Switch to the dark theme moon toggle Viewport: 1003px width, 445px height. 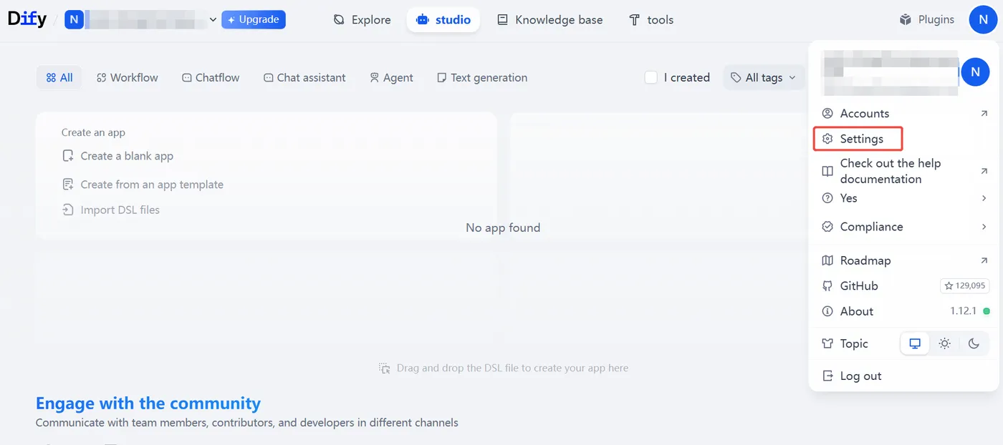coord(974,343)
